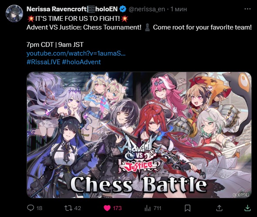Click the blue verified checkmark badge
The width and height of the screenshot is (257, 217).
tap(123, 9)
